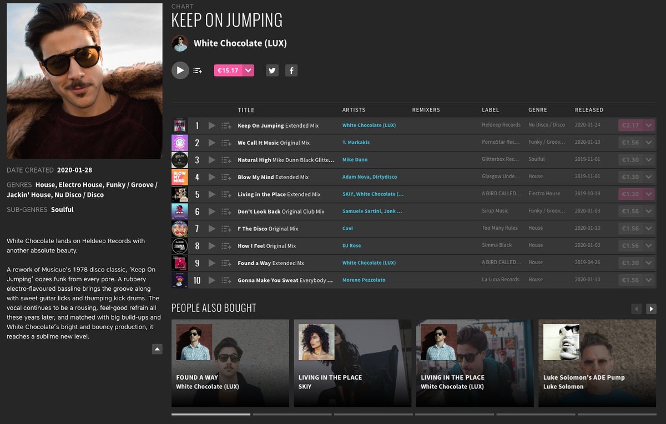The width and height of the screenshot is (666, 424).
Task: Add Don't Look Back to queue
Action: (226, 211)
